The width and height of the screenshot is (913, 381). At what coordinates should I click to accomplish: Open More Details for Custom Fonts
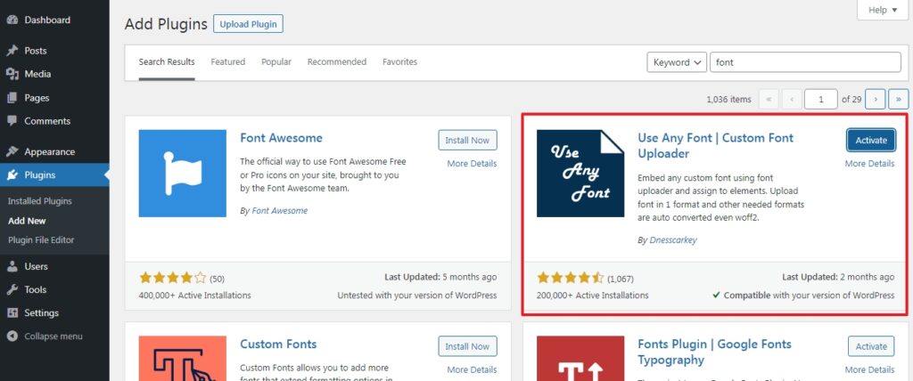pyautogui.click(x=472, y=369)
